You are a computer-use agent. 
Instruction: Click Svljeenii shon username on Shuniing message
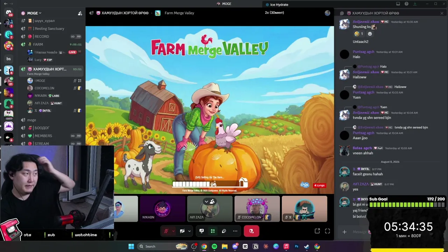(366, 22)
